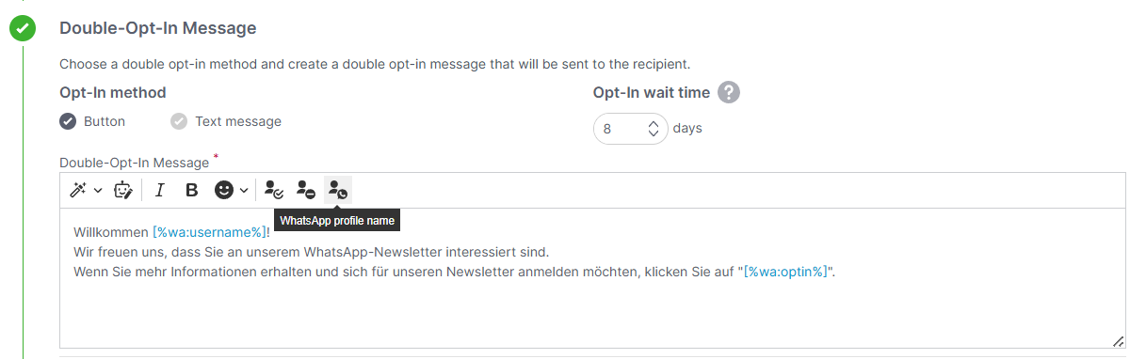Expand the emoji dropdown arrow
The image size is (1130, 359).
tap(244, 191)
